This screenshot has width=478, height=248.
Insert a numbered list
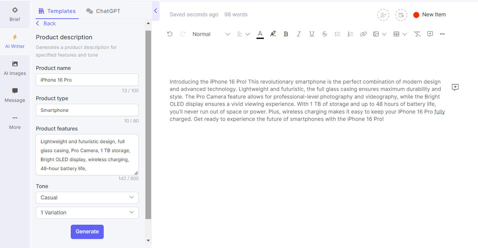(350, 34)
